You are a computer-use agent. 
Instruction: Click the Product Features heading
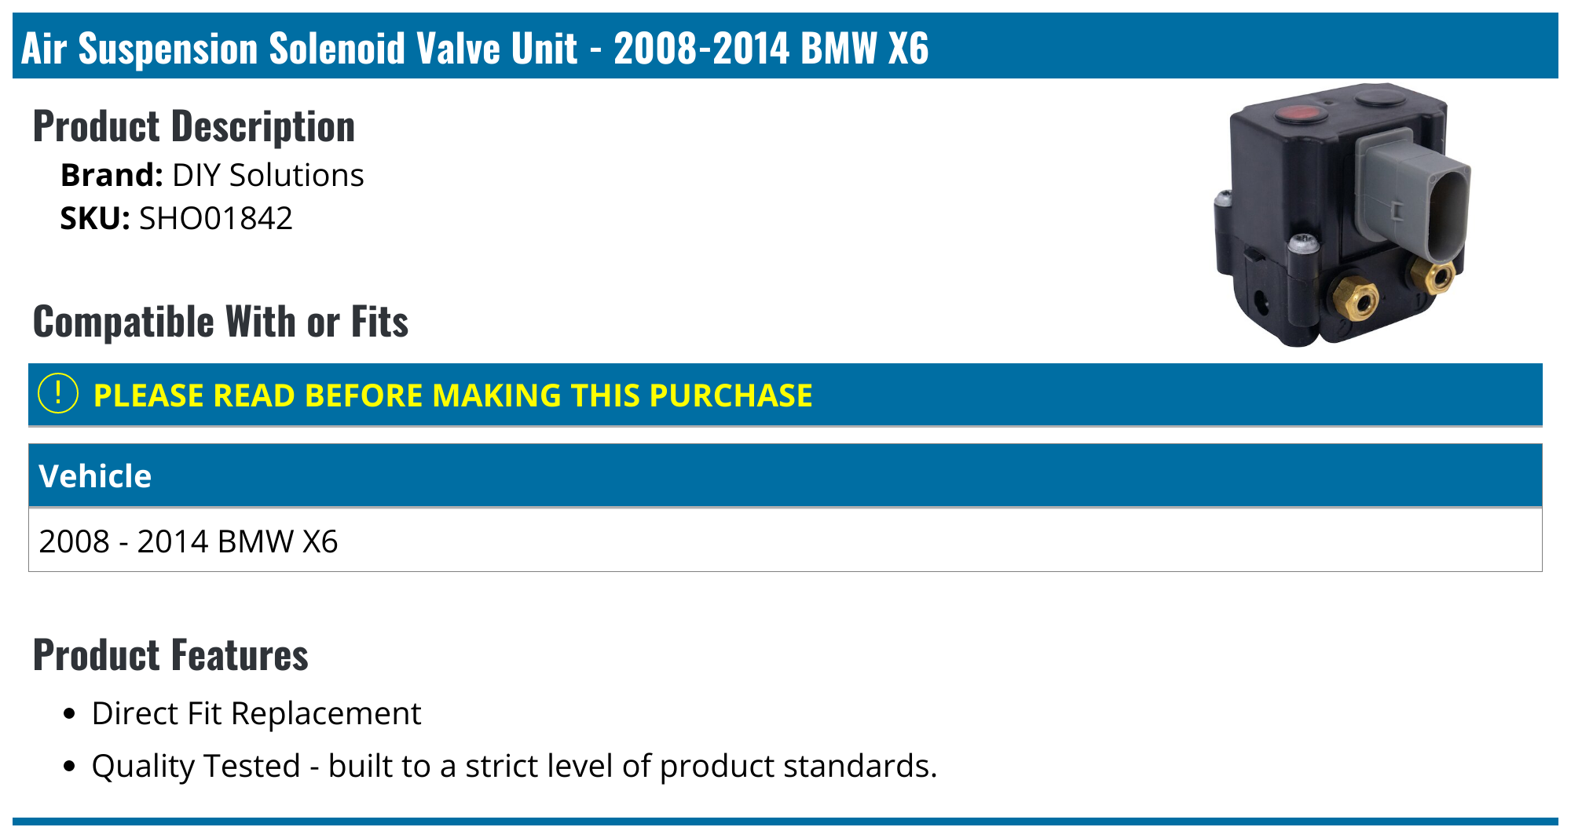[170, 655]
